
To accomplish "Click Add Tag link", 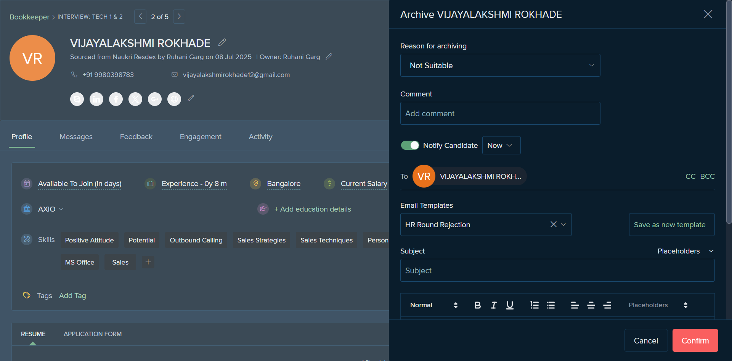I will pos(72,295).
